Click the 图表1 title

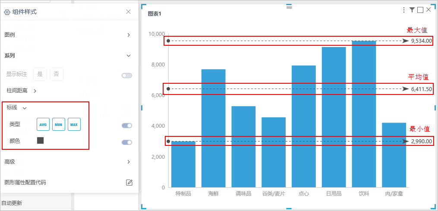154,13
